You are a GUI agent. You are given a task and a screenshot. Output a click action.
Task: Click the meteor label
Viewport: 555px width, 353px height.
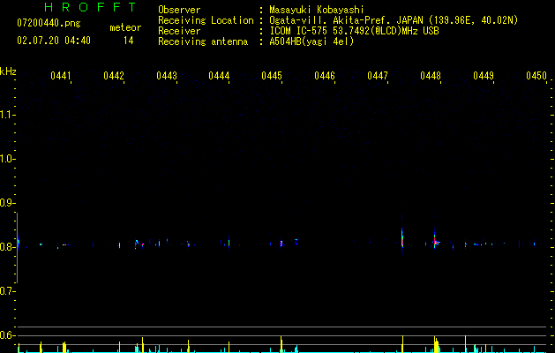pyautogui.click(x=125, y=27)
